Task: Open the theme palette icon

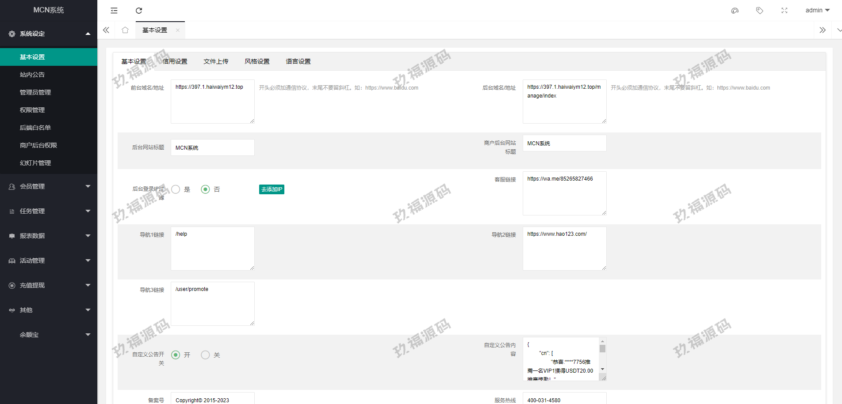Action: 735,11
